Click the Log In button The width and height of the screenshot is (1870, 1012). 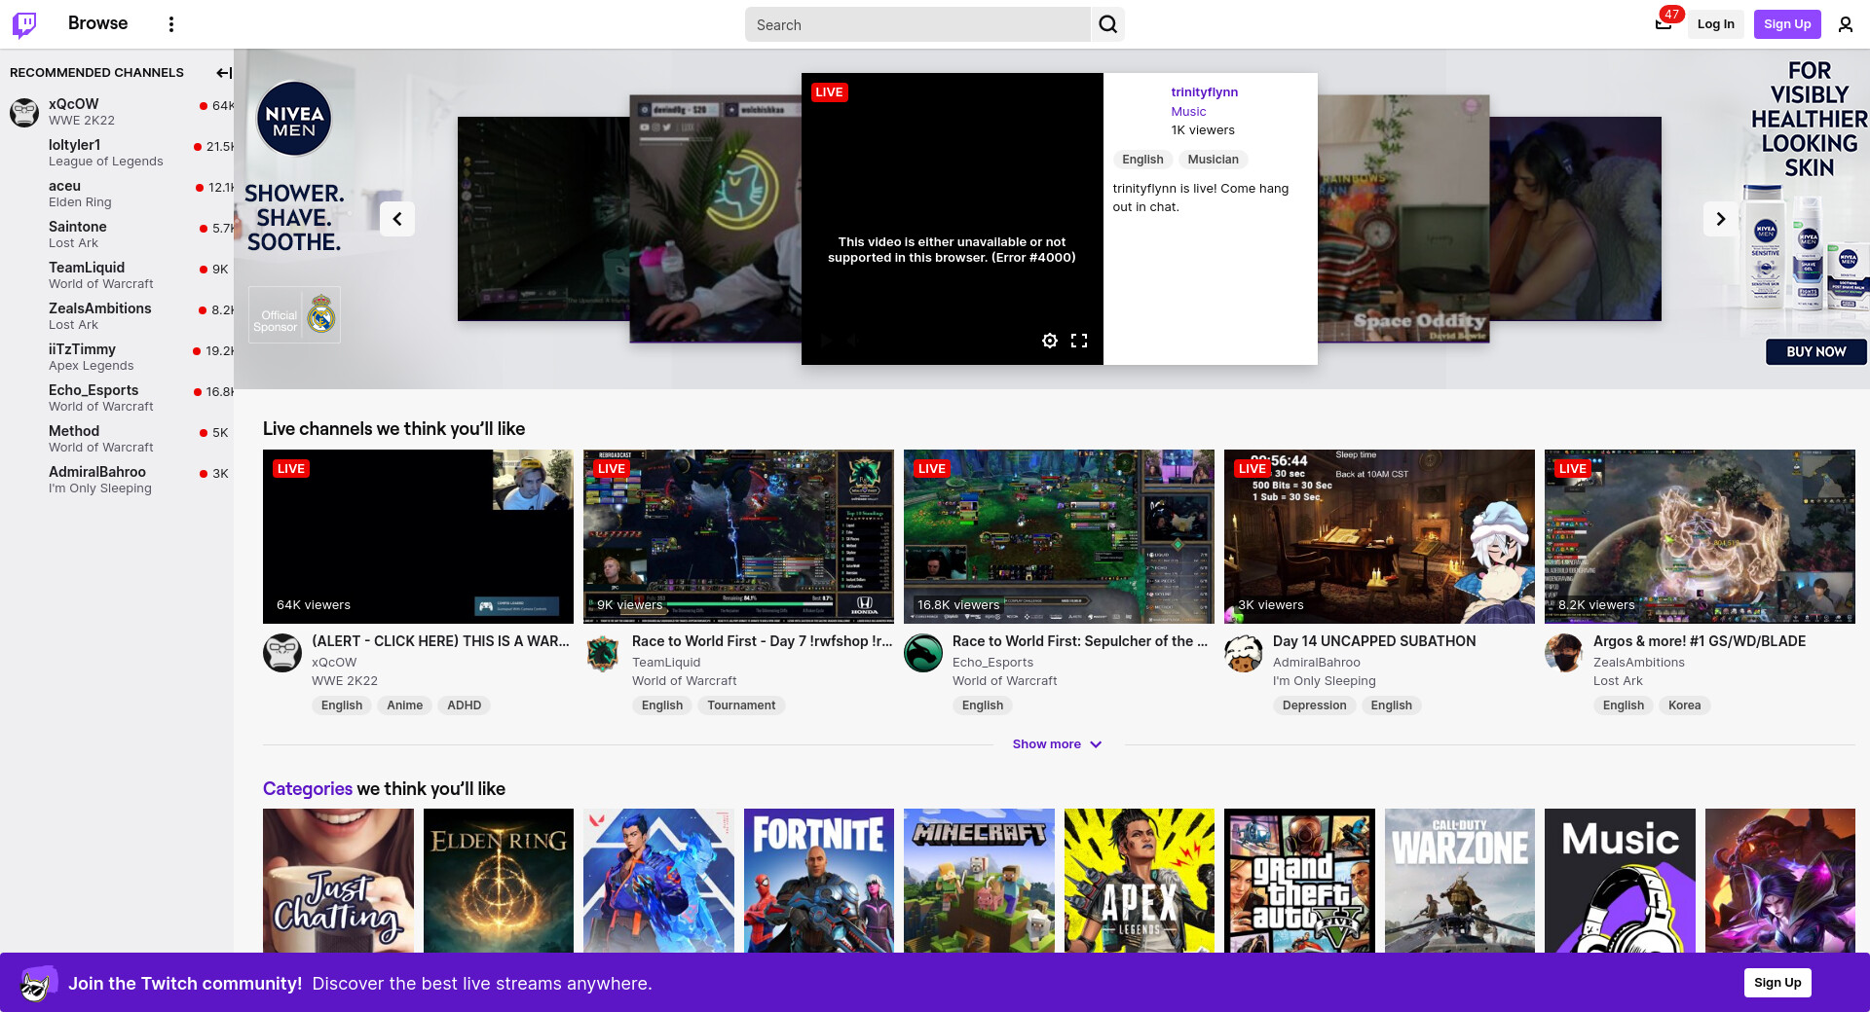[x=1715, y=24]
